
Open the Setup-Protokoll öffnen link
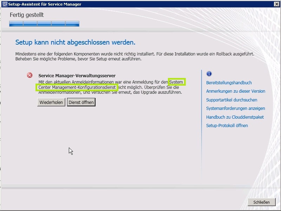(x=227, y=126)
